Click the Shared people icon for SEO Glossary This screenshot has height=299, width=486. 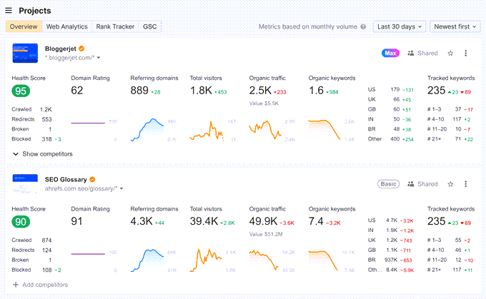pos(411,184)
